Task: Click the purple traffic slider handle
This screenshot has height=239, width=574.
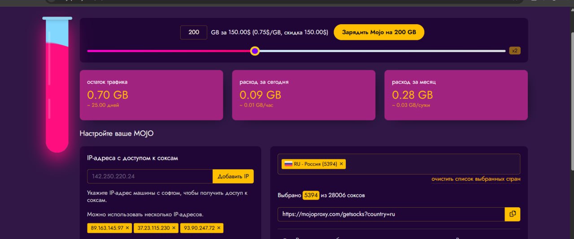Action: [255, 51]
